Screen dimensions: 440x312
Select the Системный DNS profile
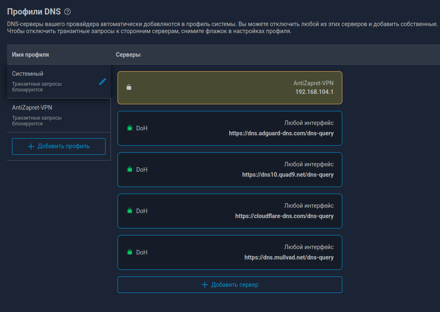(59, 82)
